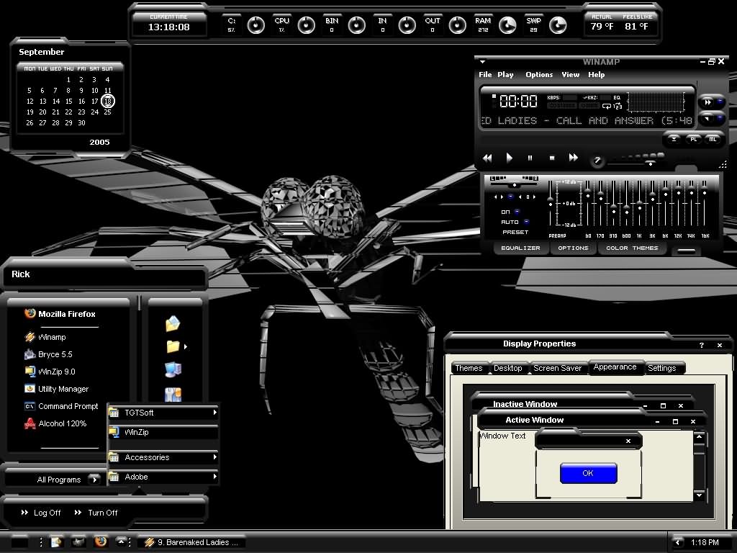
Task: Switch to the EQUALIZER tab
Action: point(521,248)
